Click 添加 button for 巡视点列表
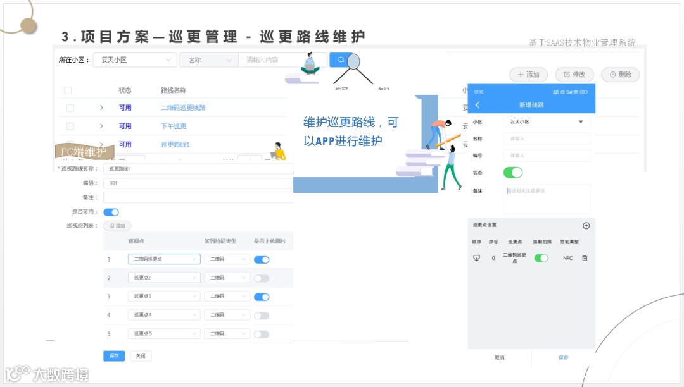The image size is (684, 387). (117, 226)
